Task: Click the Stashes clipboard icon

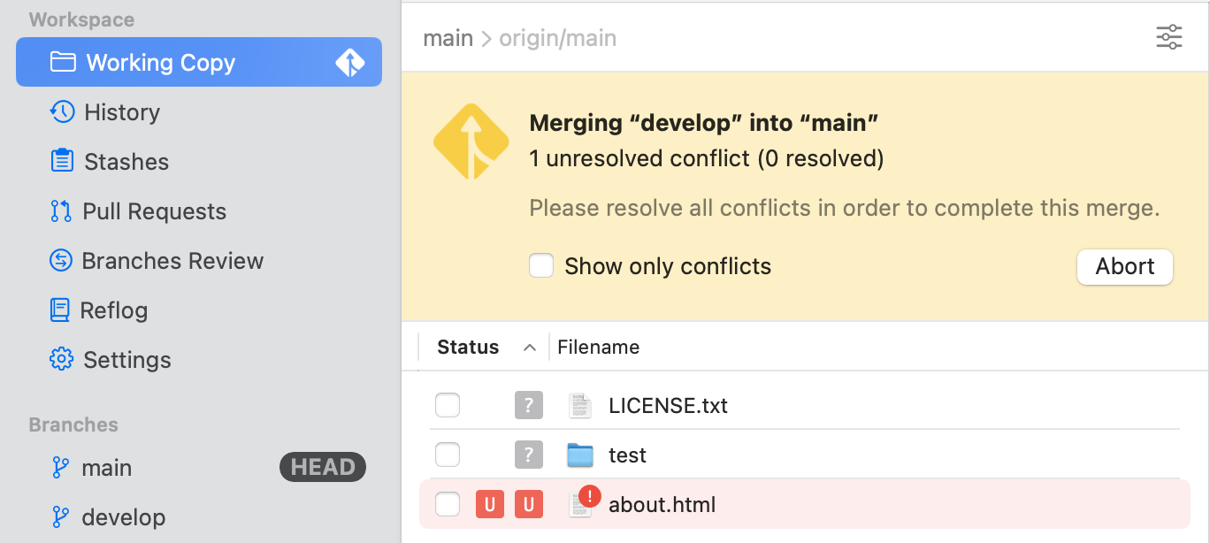Action: tap(62, 162)
